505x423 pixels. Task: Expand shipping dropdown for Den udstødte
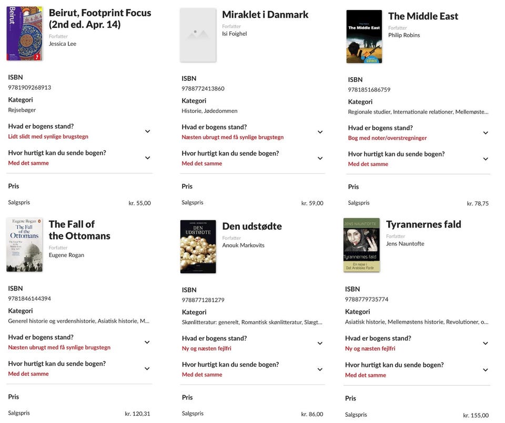pyautogui.click(x=320, y=369)
